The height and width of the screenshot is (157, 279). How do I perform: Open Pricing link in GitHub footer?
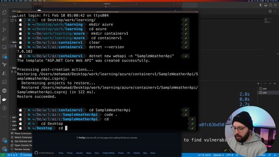click(x=121, y=153)
